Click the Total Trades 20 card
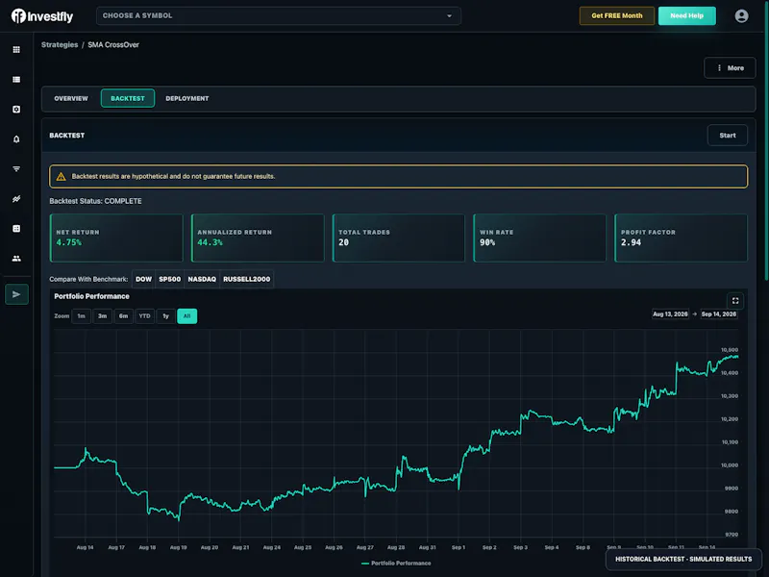Screen dimensions: 769x577 pos(399,238)
